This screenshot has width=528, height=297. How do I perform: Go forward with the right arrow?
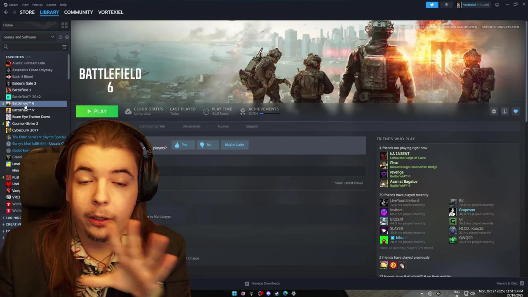(x=14, y=12)
